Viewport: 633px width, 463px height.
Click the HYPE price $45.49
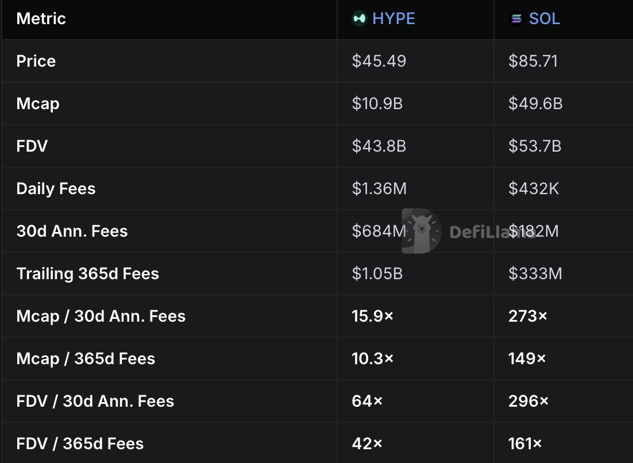379,61
